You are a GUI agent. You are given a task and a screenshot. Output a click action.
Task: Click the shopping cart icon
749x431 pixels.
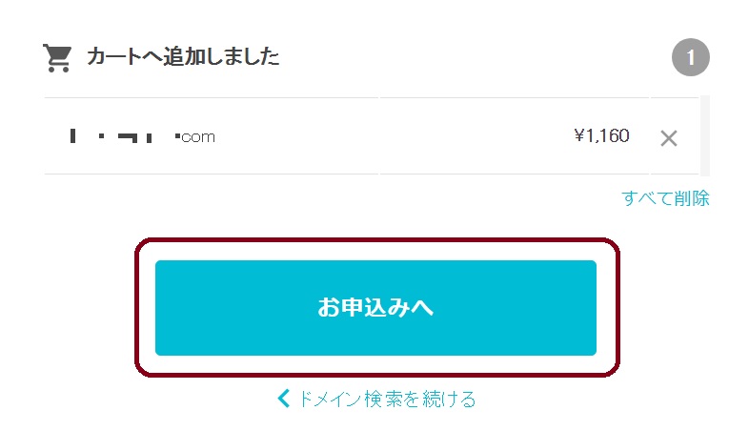pyautogui.click(x=57, y=58)
